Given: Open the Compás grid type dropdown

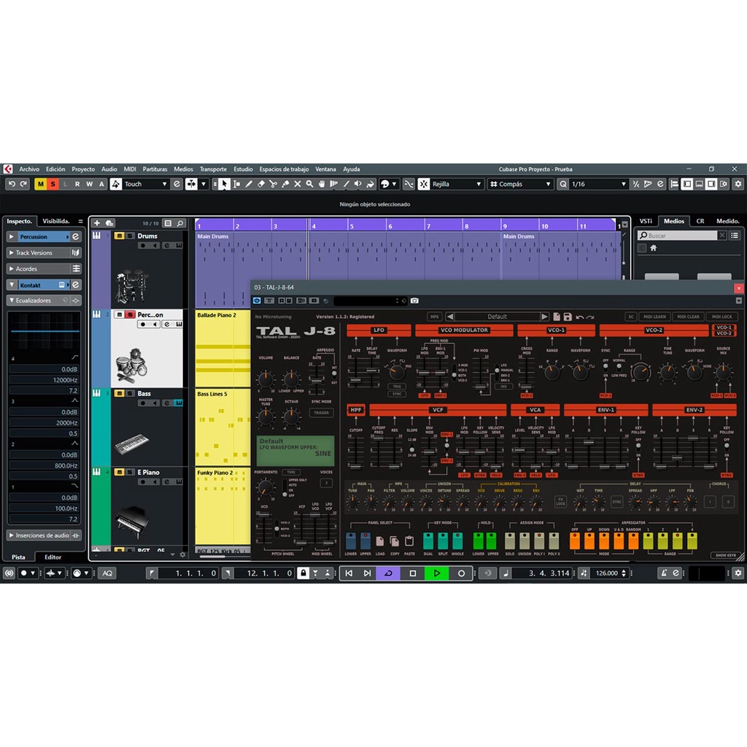Looking at the screenshot, I should tap(519, 184).
